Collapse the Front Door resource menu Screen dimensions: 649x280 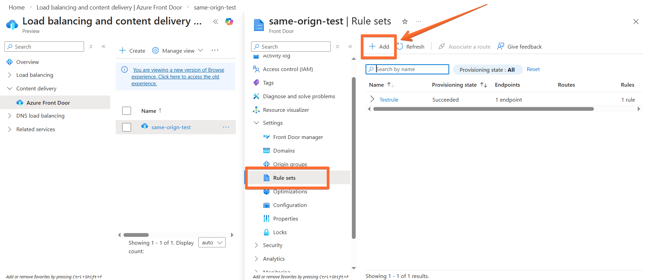click(x=350, y=47)
